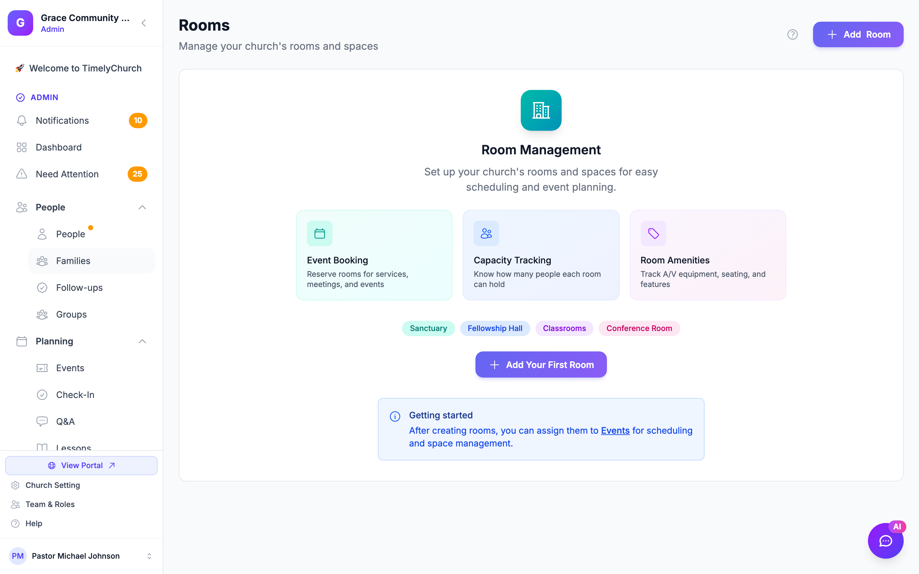This screenshot has height=574, width=919.
Task: Click the Church Setting gear icon
Action: click(x=15, y=485)
